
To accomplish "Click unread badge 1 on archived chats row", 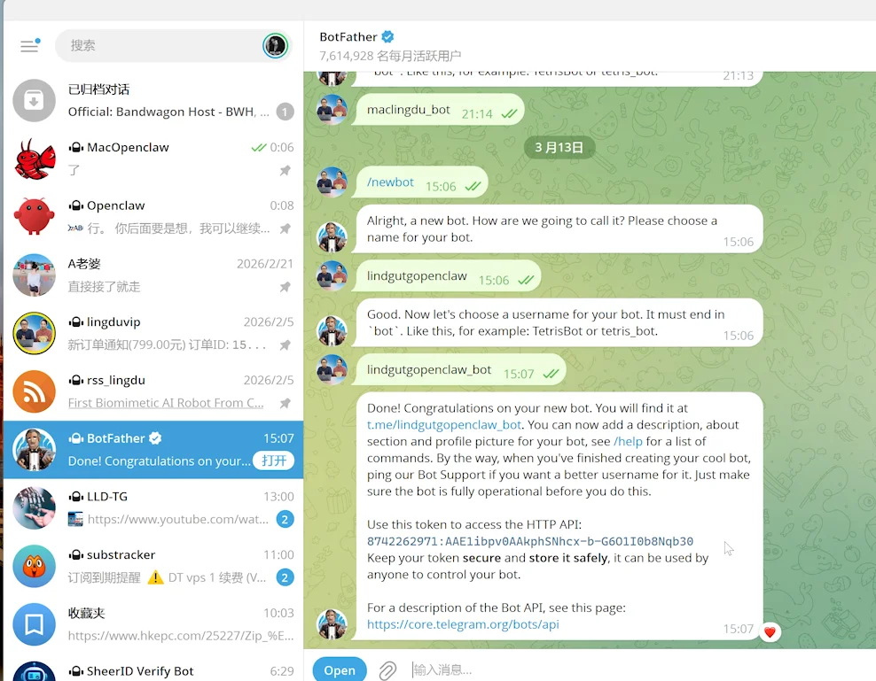I will [x=285, y=112].
